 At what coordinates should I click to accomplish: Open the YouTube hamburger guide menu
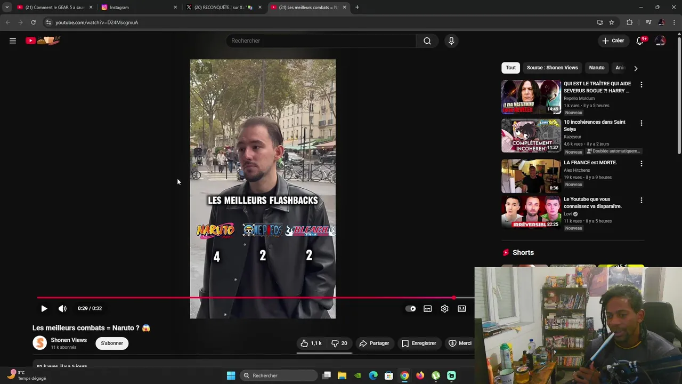pos(13,41)
